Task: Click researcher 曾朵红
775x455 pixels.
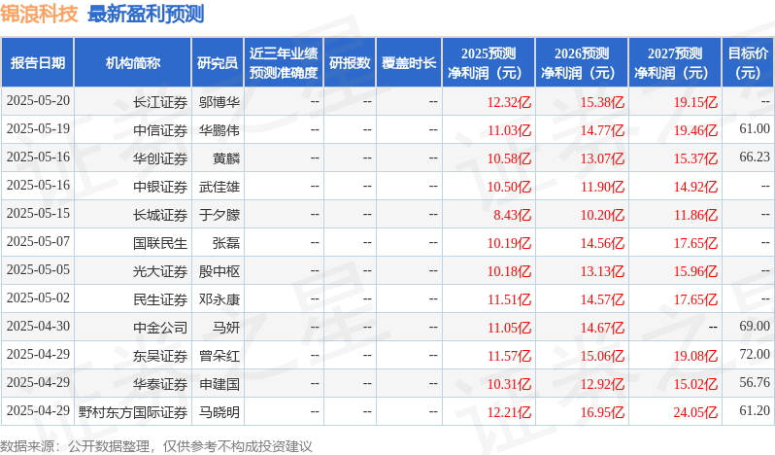Action: click(219, 356)
